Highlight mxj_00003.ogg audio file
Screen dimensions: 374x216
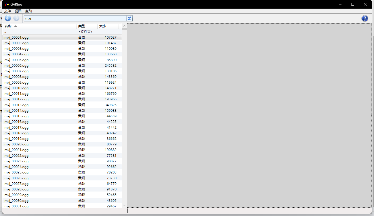pyautogui.click(x=62, y=49)
